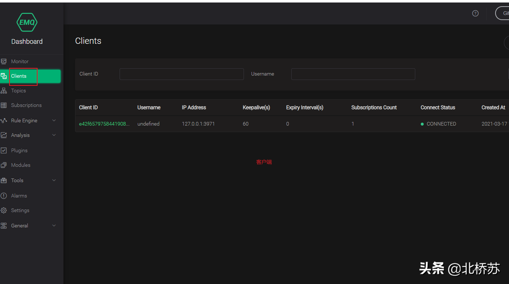Screen dimensions: 509x284
Task: Click the Tools briefcase icon
Action: [x=4, y=180]
